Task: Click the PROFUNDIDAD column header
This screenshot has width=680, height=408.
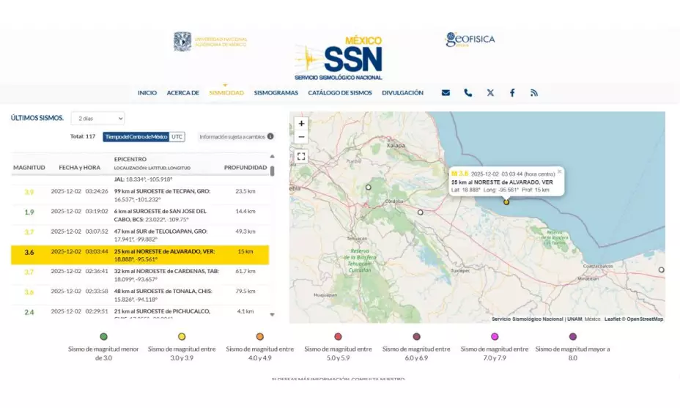Action: [245, 168]
